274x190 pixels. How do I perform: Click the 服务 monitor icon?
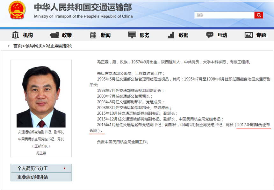point(132,35)
